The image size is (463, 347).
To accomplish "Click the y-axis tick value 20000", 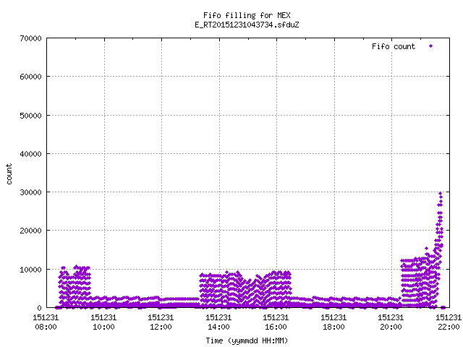I will tap(30, 231).
